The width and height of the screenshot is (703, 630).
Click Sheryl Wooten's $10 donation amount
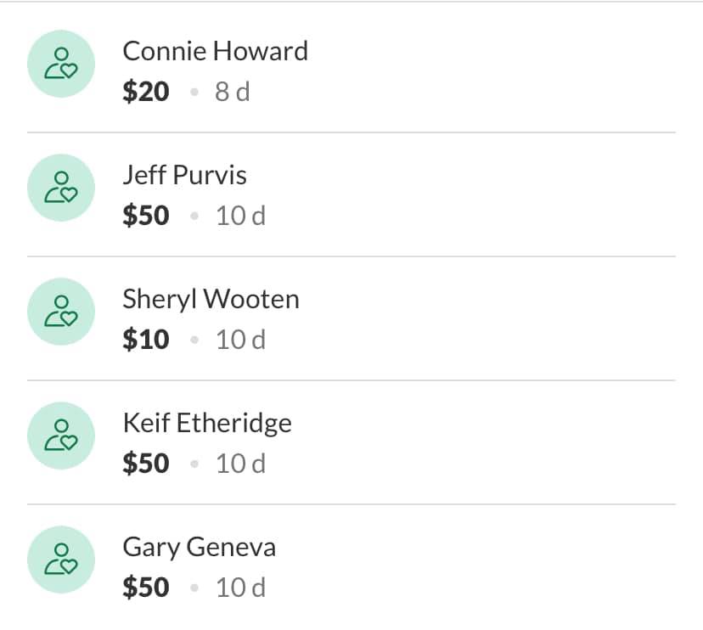[x=146, y=340]
